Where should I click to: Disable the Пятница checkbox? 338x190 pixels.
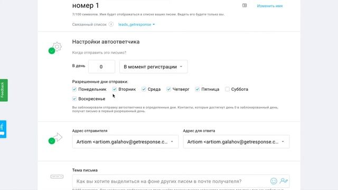tap(197, 89)
